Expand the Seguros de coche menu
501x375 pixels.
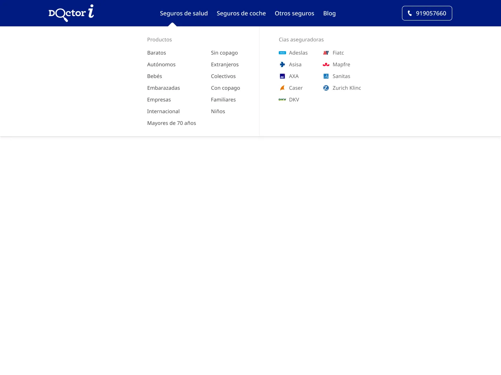(241, 13)
